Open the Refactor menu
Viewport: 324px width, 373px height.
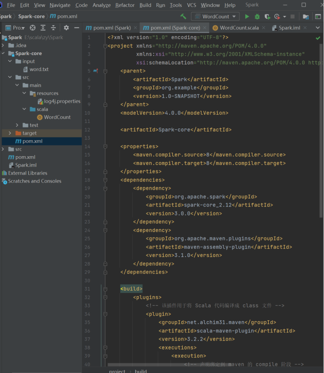125,5
